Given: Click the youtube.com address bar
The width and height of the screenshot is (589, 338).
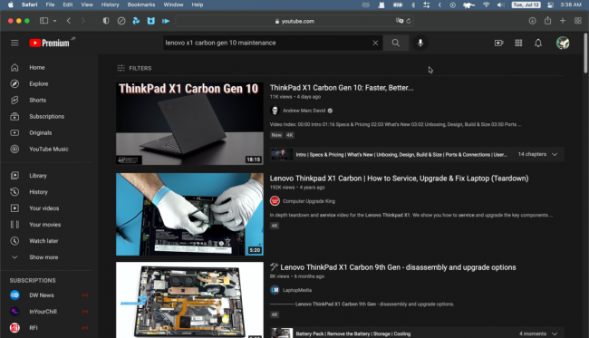Looking at the screenshot, I should 294,21.
